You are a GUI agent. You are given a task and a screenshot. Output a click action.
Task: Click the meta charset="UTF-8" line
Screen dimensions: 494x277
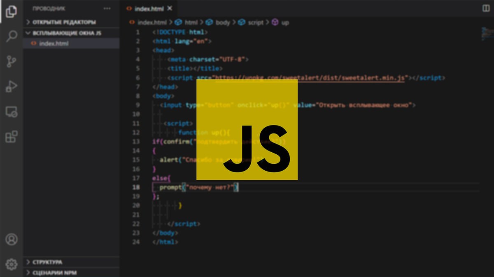(208, 60)
